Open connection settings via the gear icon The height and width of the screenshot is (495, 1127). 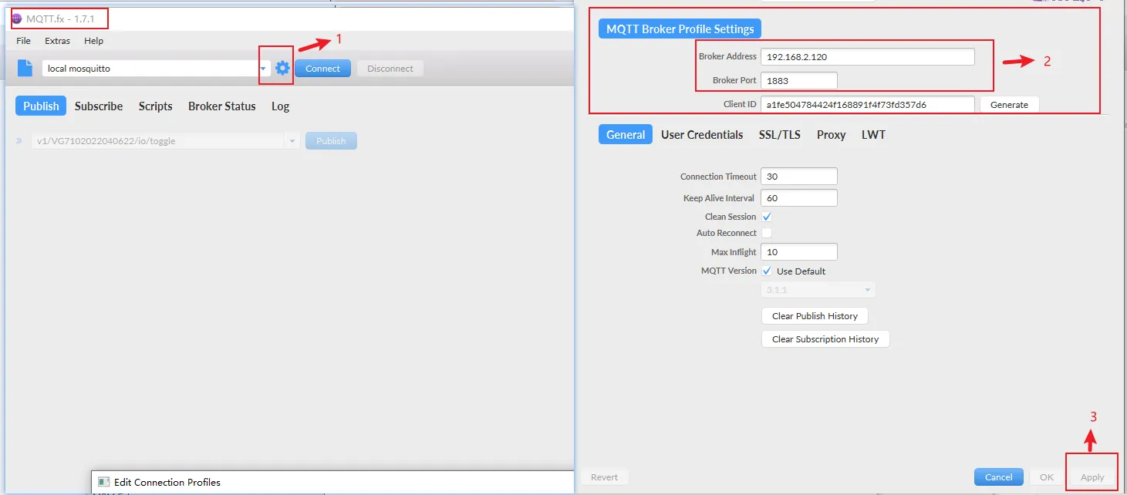[x=282, y=68]
